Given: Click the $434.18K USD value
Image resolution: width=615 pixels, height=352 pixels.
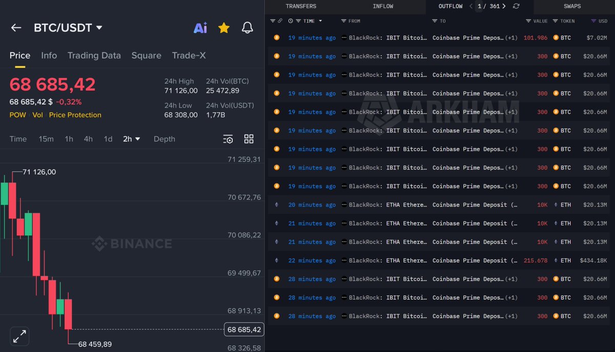Looking at the screenshot, I should coord(593,260).
